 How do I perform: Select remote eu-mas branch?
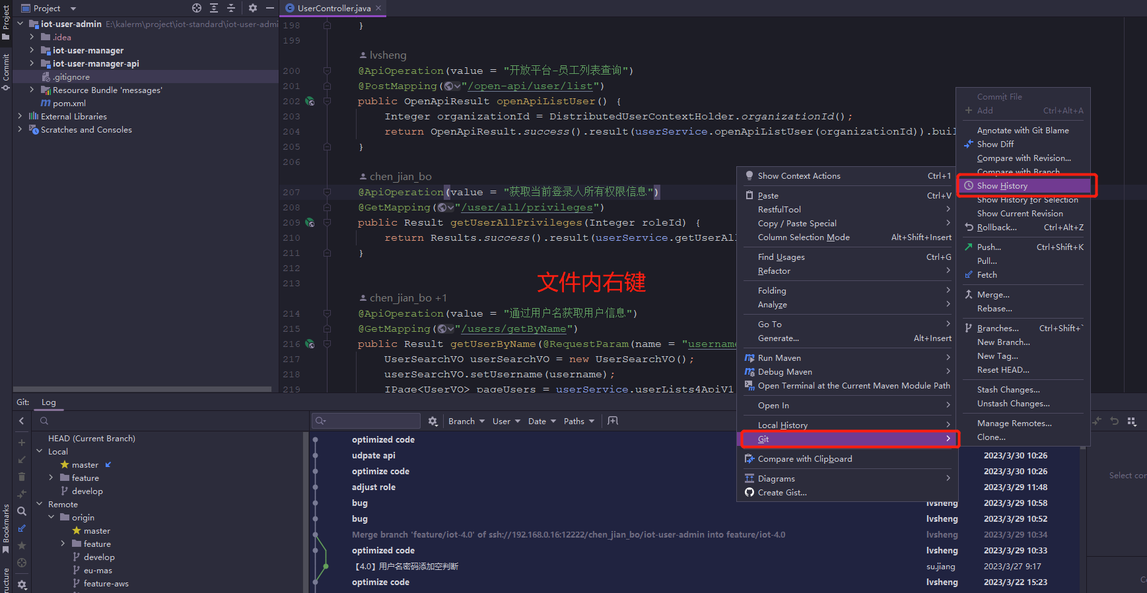98,571
